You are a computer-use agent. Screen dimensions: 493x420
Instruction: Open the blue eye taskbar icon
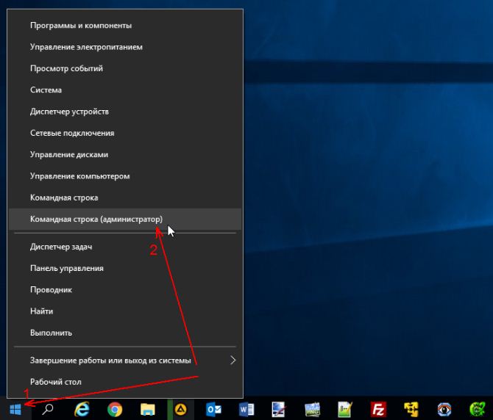(444, 409)
